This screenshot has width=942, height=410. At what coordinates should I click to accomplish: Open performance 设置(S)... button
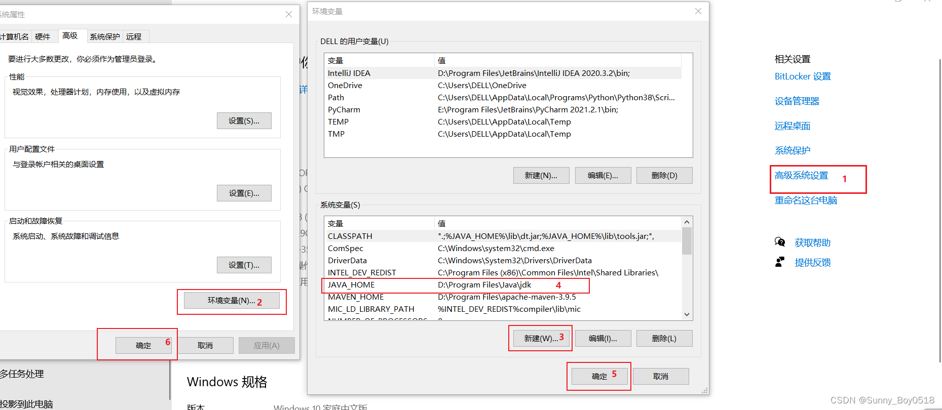244,121
